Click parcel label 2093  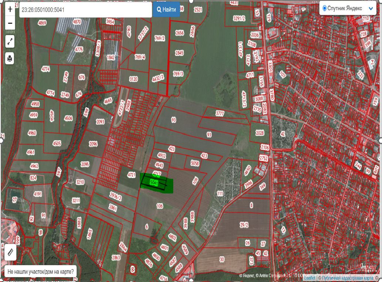click(100, 122)
